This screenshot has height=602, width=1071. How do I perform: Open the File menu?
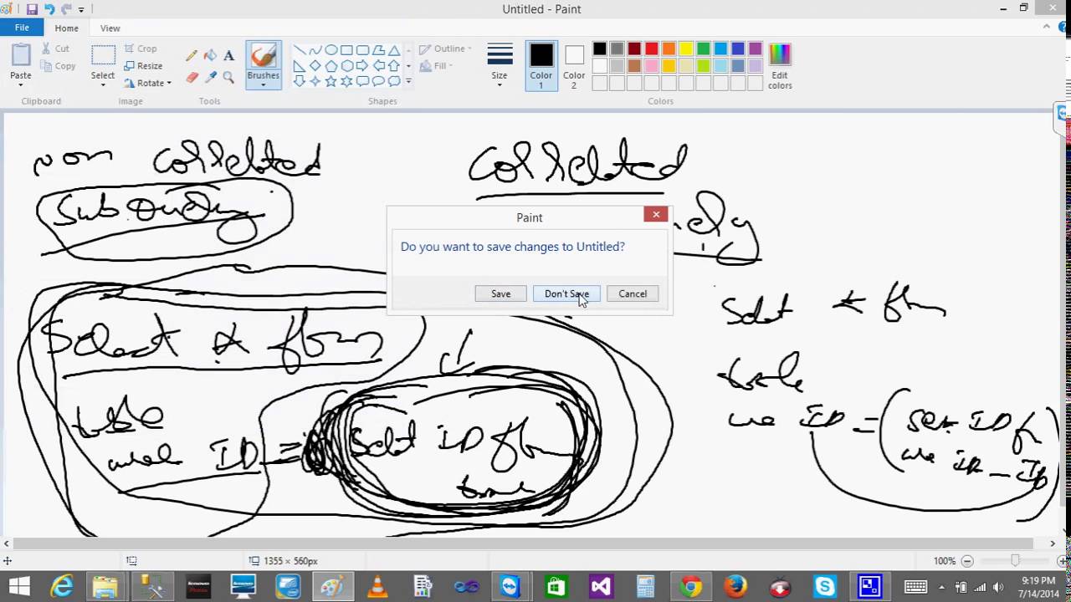(22, 28)
